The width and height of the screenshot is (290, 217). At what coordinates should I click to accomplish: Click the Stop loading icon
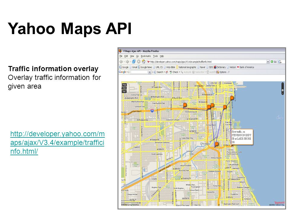pyautogui.click(x=139, y=61)
